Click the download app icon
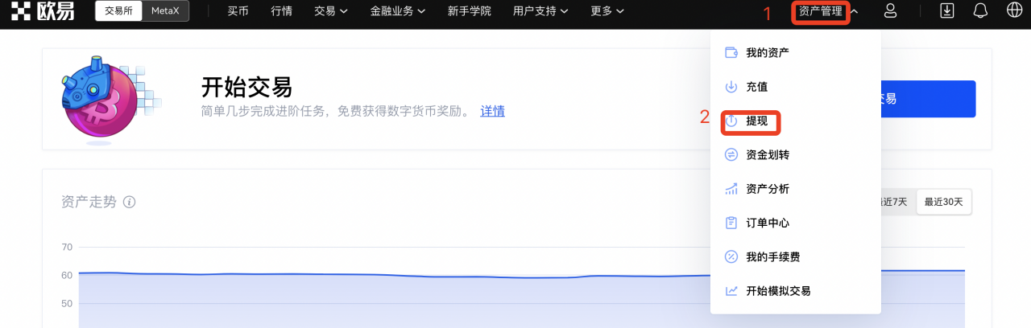Viewport: 1031px width, 328px height. click(947, 11)
